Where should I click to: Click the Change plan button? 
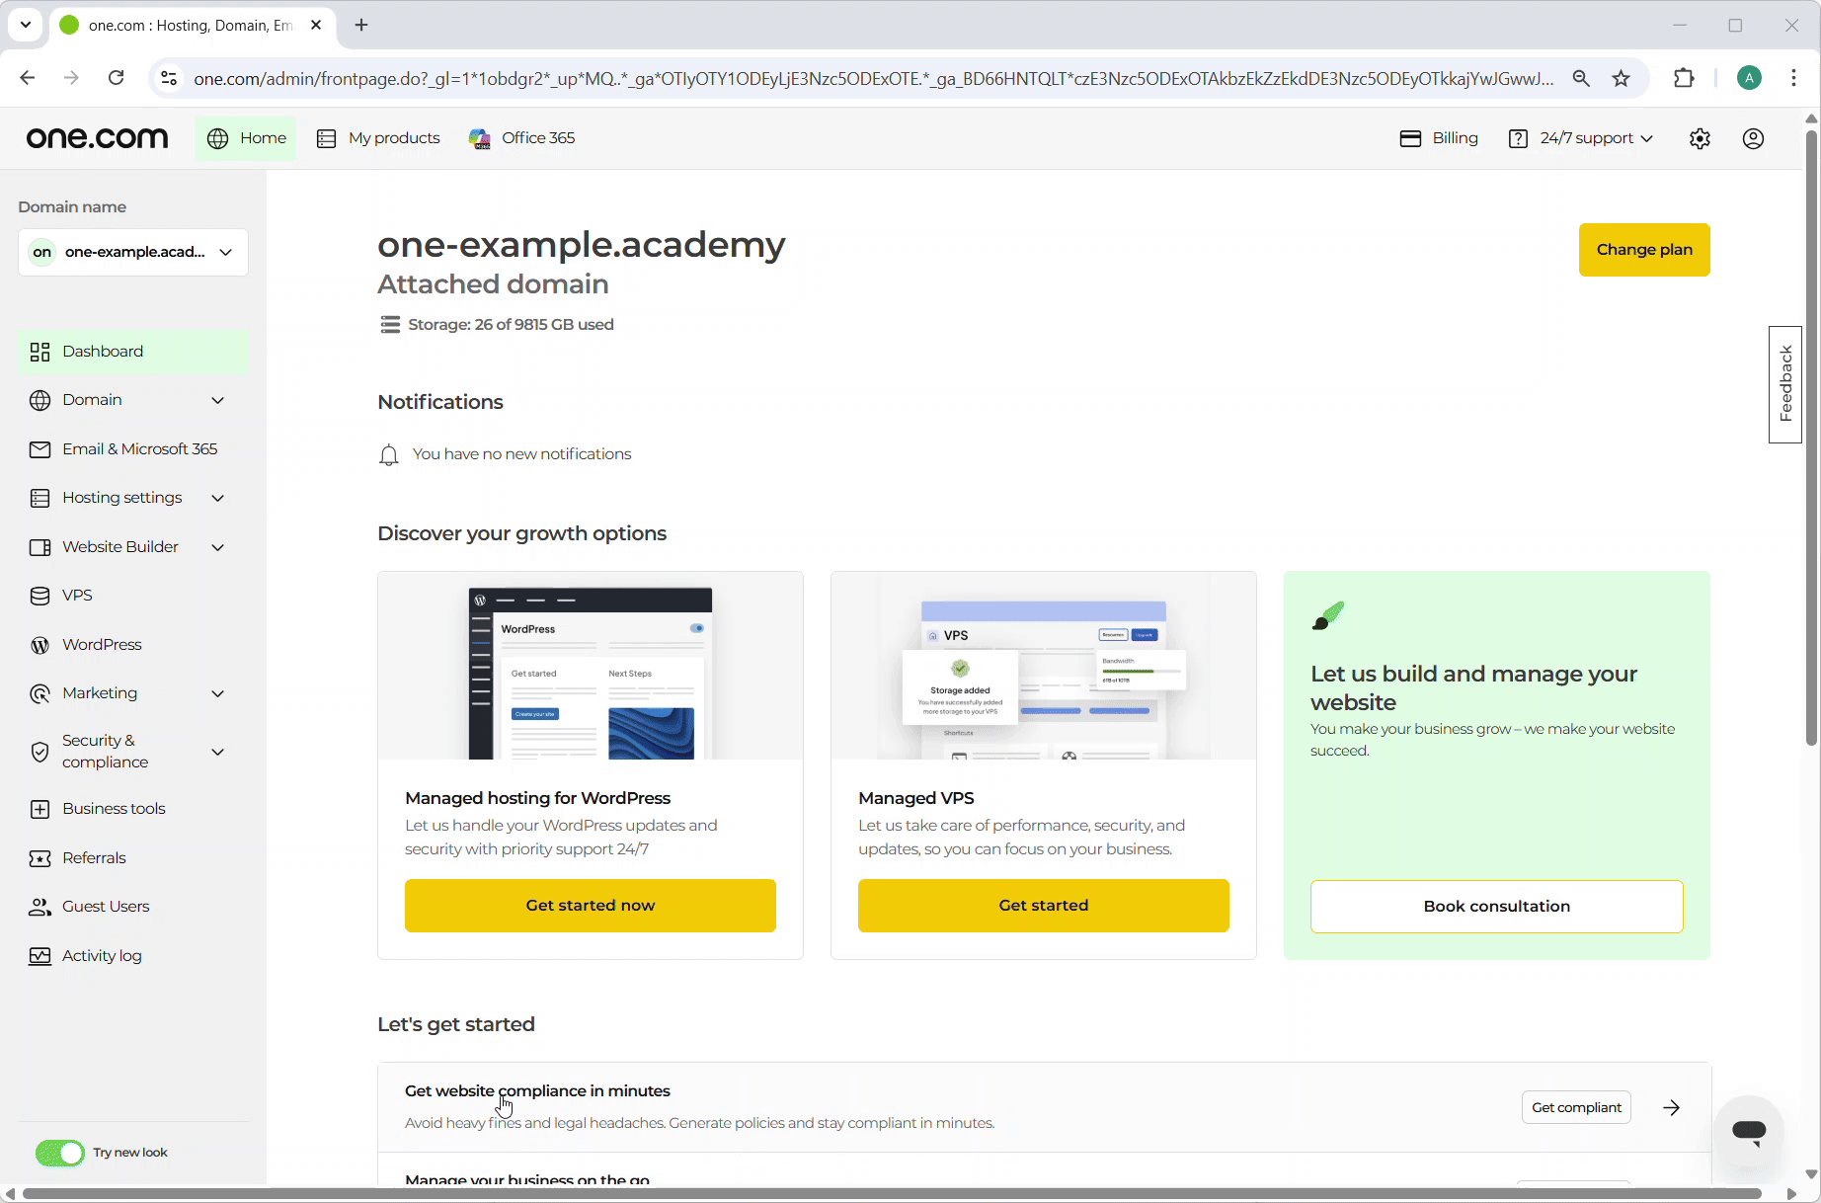(x=1644, y=250)
